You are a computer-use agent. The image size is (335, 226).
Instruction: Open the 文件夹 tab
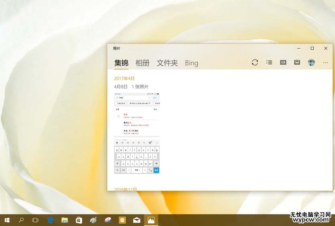167,63
